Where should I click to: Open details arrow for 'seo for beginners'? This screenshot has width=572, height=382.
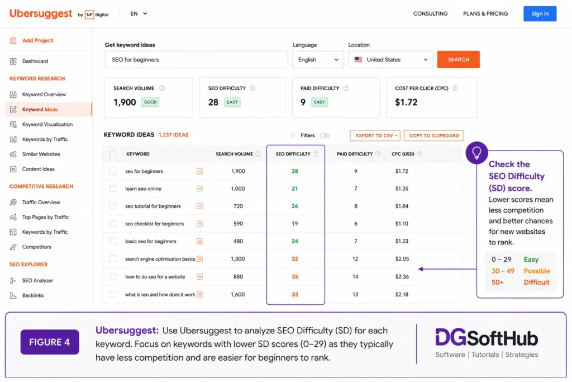(199, 171)
